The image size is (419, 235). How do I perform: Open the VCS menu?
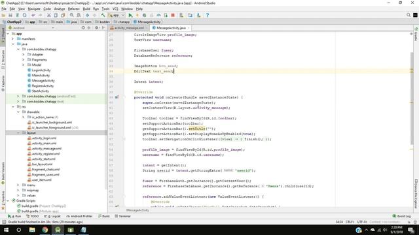tap(115, 8)
